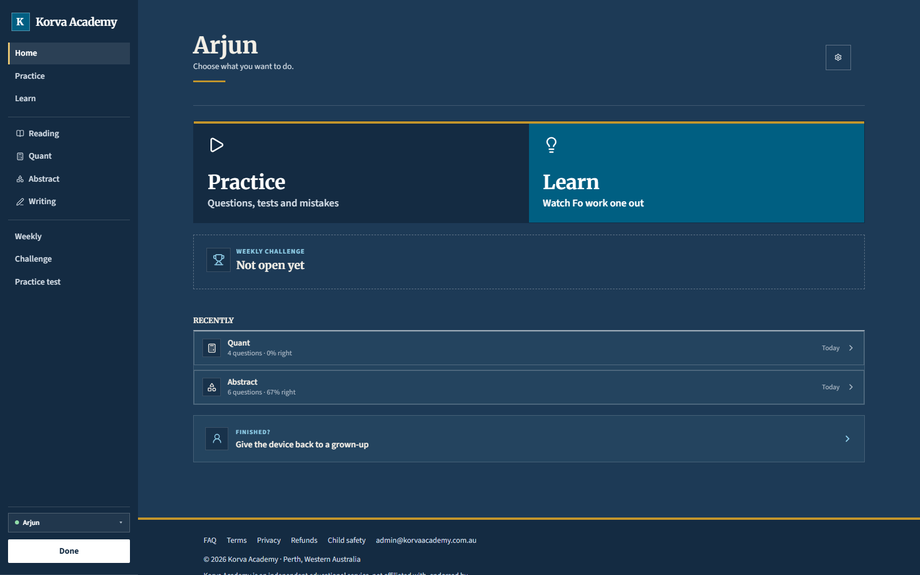Click the admin@korvaacademy.com.au email link

(426, 540)
